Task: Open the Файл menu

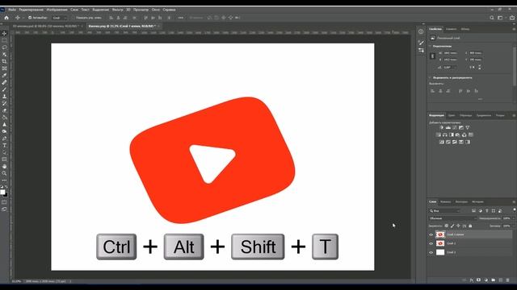Action: pyautogui.click(x=12, y=10)
